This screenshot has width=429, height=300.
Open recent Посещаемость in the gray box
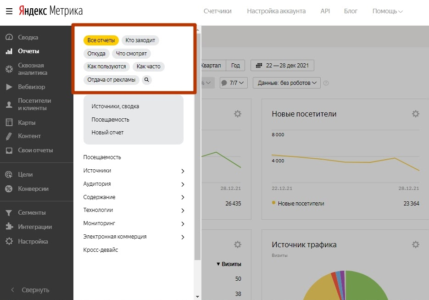pos(110,120)
